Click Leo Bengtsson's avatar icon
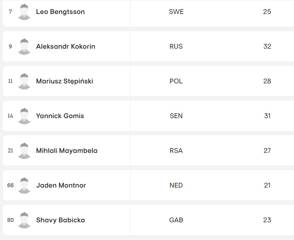Screen dimensions: 294x240 pos(24,12)
